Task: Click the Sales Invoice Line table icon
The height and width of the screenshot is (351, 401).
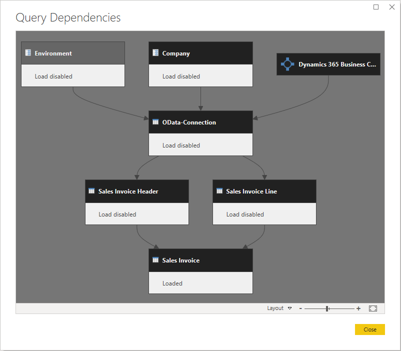Action: [219, 191]
